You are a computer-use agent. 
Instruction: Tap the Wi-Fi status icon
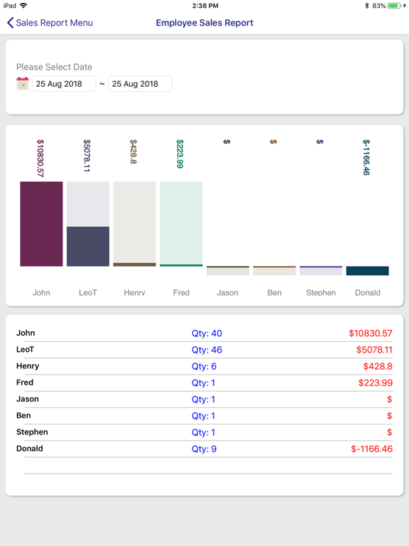click(23, 5)
